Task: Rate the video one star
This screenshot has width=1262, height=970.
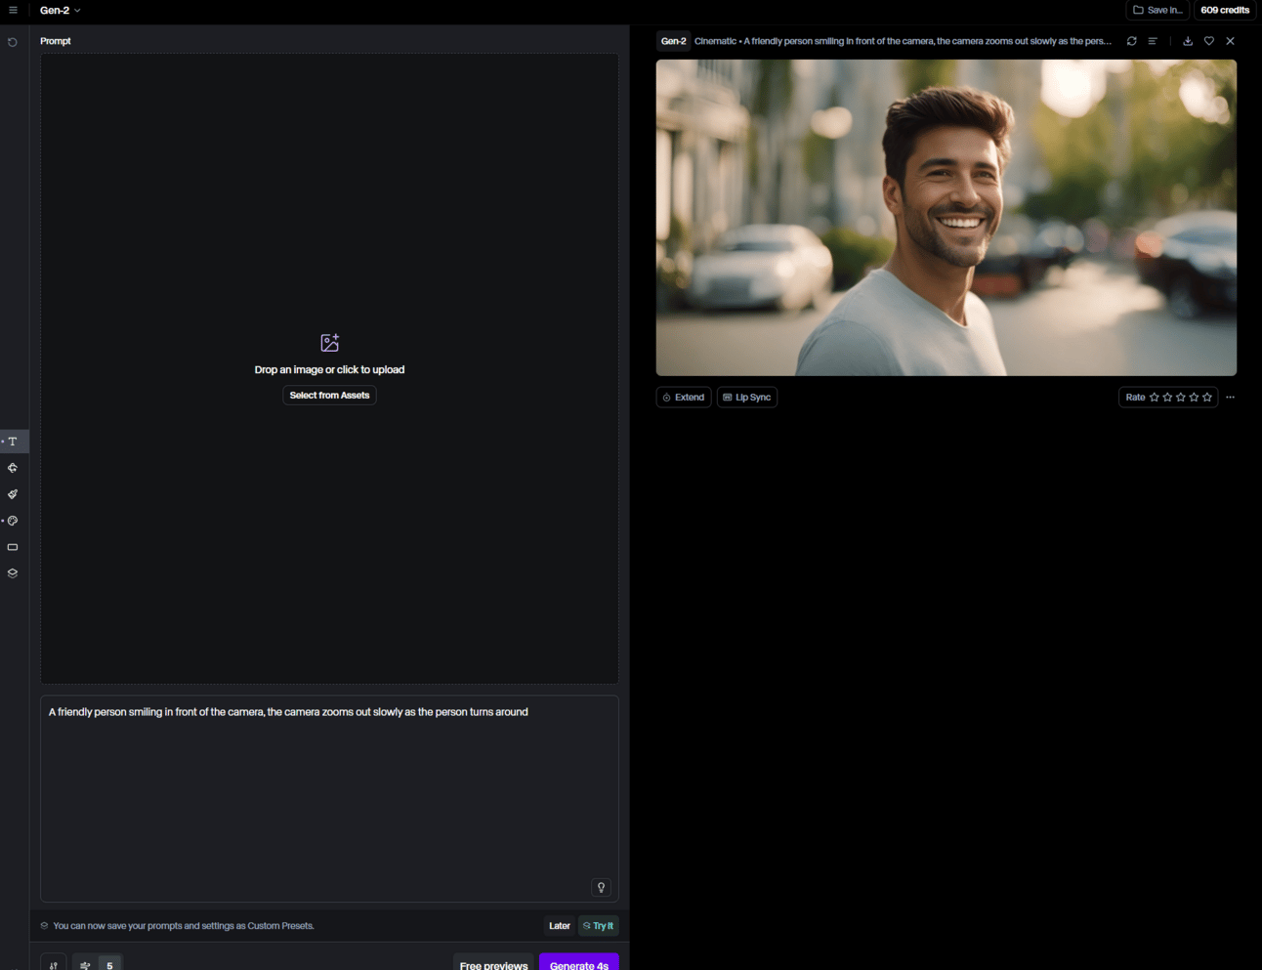Action: pos(1155,398)
